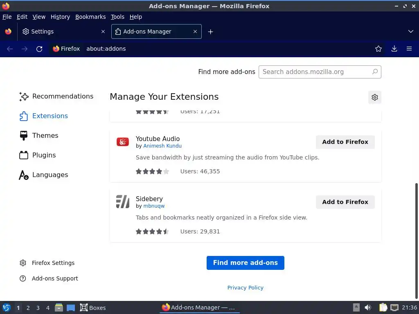Click the Firefox View icon in the tab bar
The height and width of the screenshot is (314, 419).
pos(8,31)
